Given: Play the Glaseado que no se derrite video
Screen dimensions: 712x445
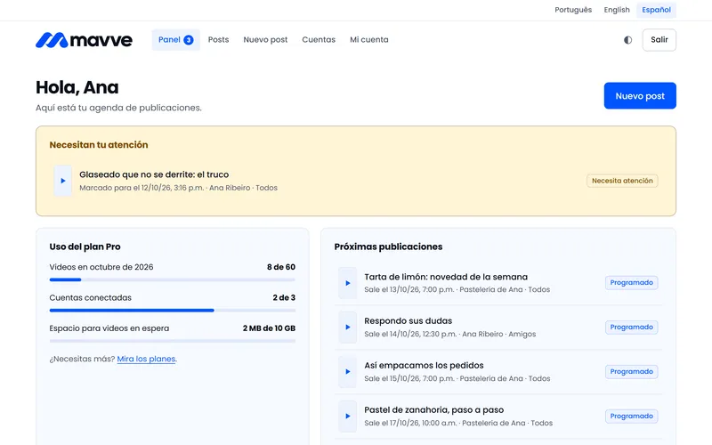Looking at the screenshot, I should (62, 181).
